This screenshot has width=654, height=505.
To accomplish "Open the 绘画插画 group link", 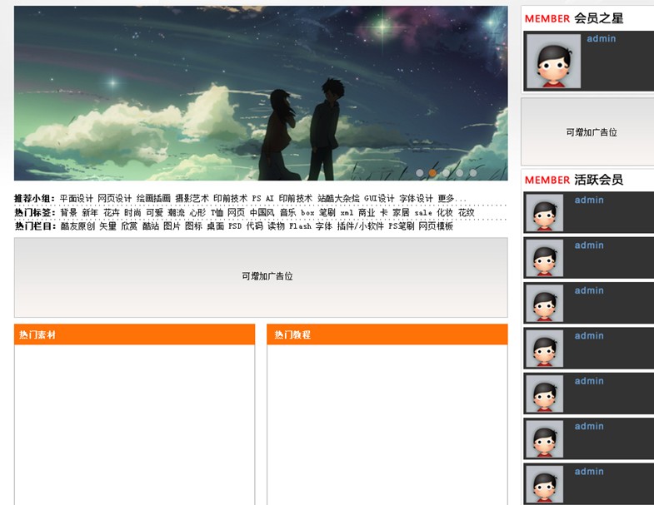I will coord(153,198).
